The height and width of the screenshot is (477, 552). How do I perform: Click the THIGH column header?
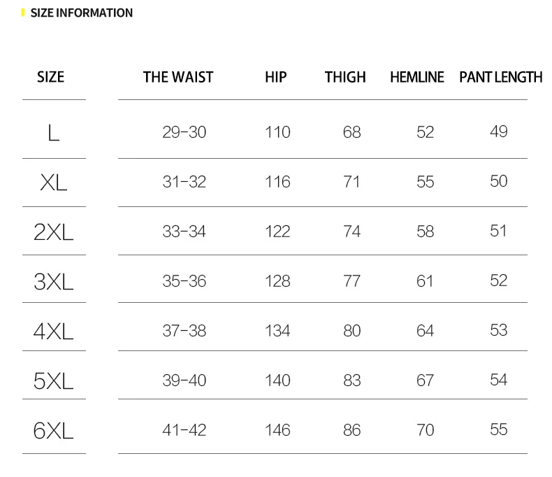[x=345, y=77]
